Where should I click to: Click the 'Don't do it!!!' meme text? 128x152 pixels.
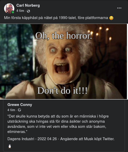[62, 91]
